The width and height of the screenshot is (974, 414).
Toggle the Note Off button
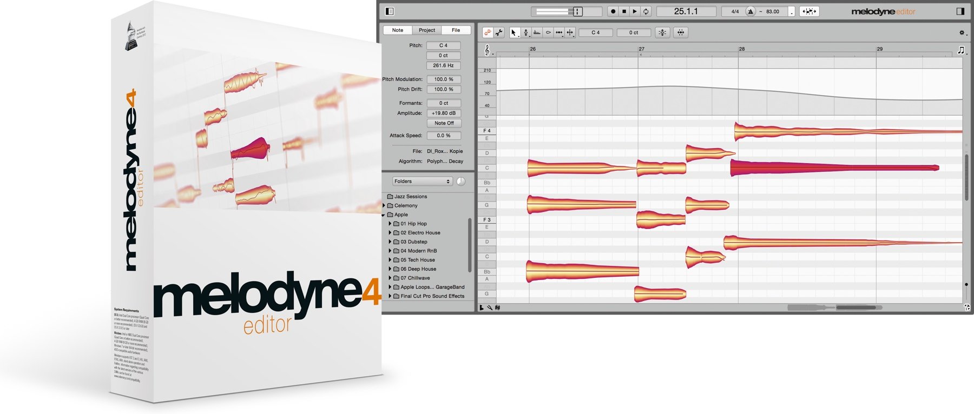coord(444,123)
